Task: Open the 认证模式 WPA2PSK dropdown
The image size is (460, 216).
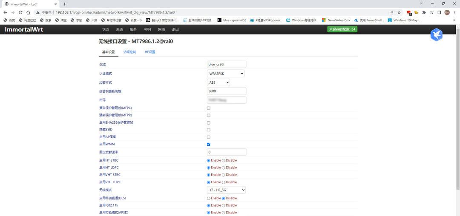Action: click(226, 74)
